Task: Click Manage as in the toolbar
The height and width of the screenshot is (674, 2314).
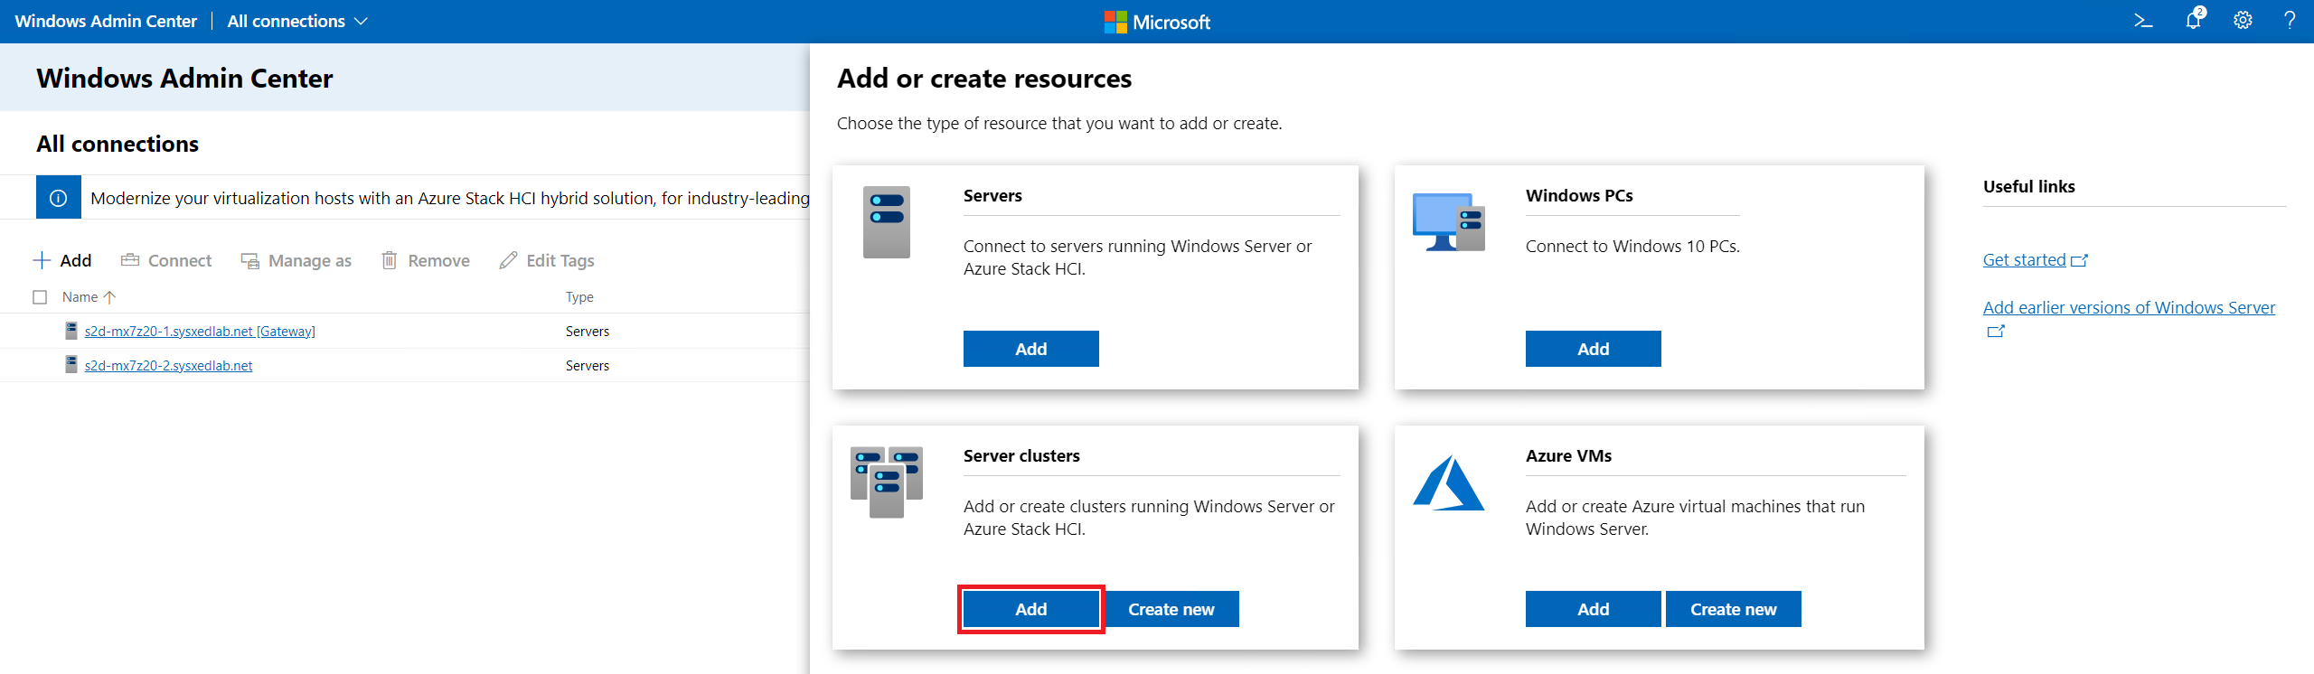Action: click(296, 260)
